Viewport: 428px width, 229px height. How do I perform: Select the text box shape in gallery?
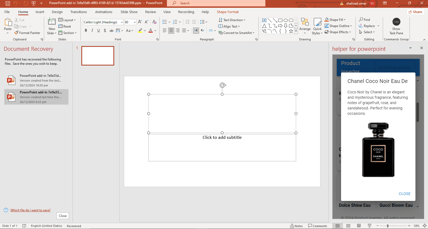tap(264, 20)
